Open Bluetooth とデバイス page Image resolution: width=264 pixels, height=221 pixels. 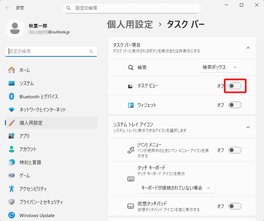(51, 97)
